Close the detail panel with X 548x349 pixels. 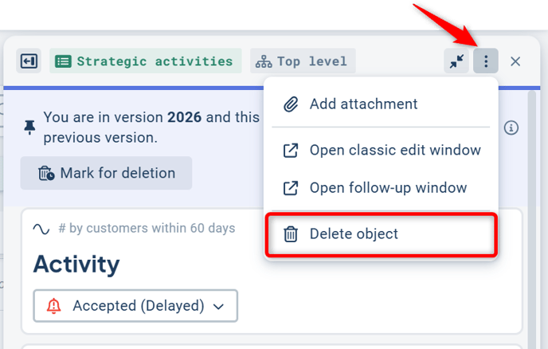click(x=515, y=61)
